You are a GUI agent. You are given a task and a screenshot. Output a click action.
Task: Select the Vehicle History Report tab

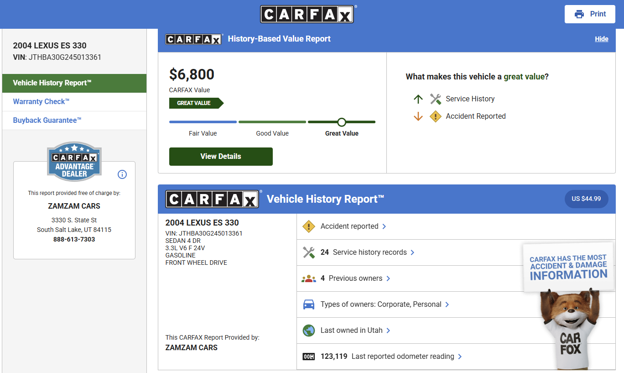coord(74,83)
